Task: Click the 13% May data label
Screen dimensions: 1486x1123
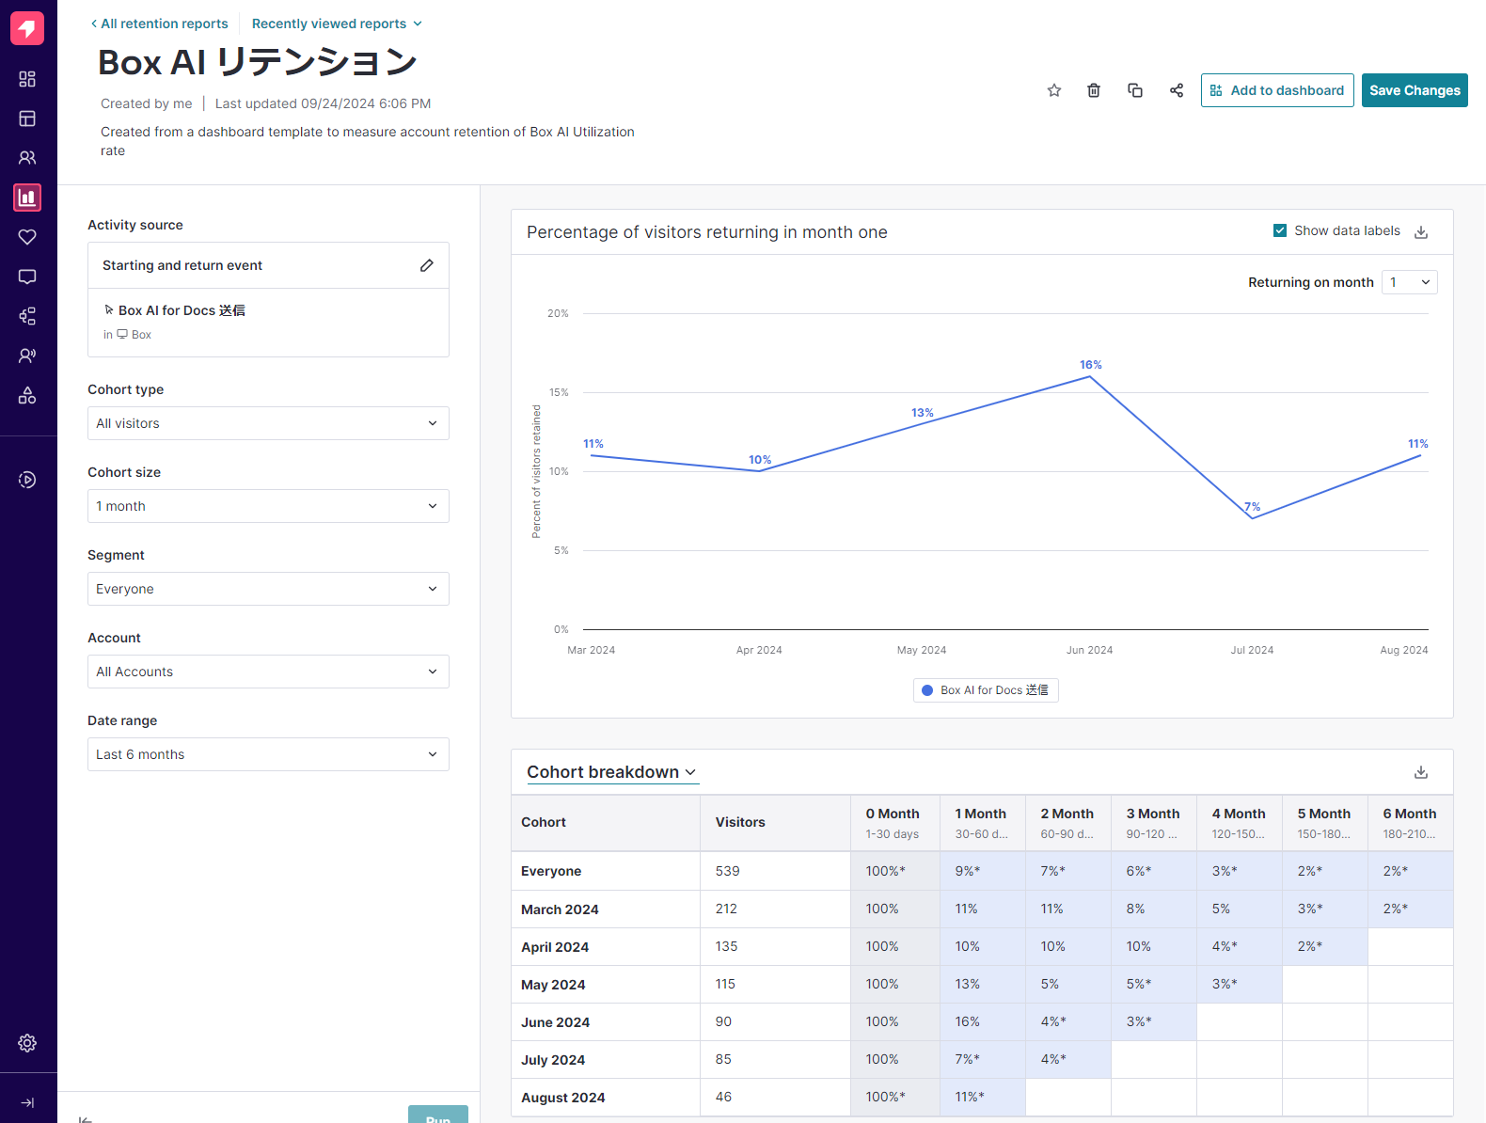Action: pos(923,413)
